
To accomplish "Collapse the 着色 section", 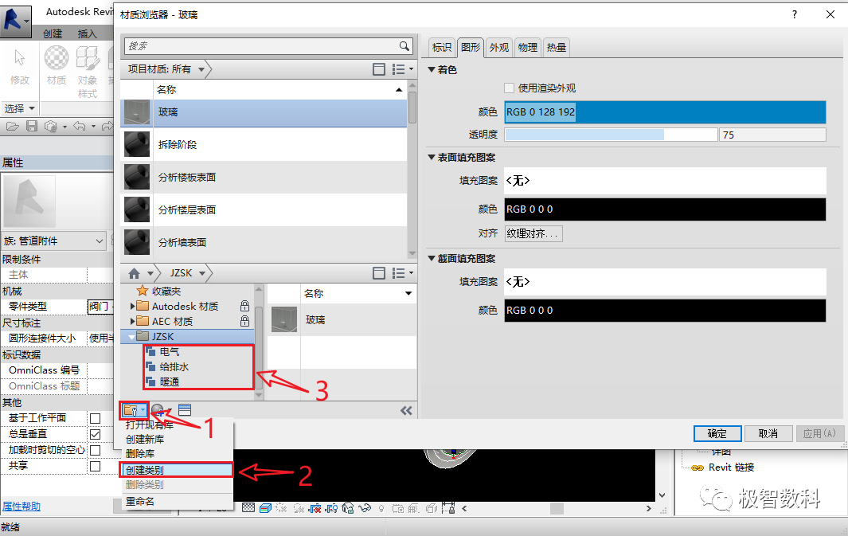I will (431, 70).
